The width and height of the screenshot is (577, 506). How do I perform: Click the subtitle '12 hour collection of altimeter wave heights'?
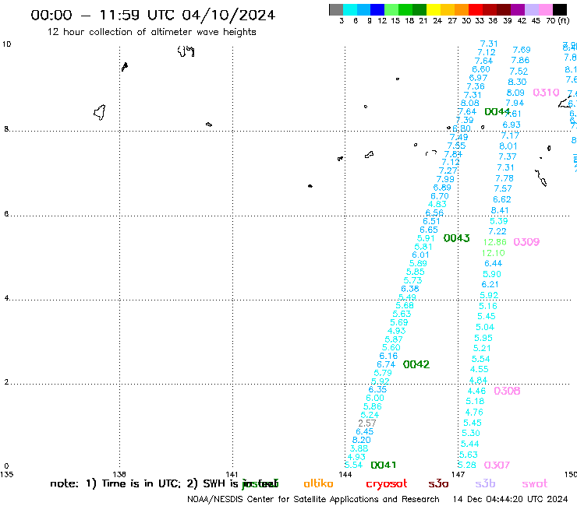[151, 32]
